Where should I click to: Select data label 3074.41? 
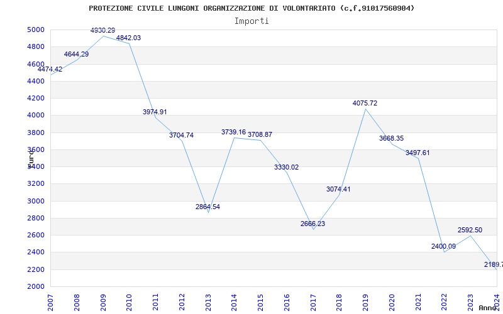pos(338,189)
